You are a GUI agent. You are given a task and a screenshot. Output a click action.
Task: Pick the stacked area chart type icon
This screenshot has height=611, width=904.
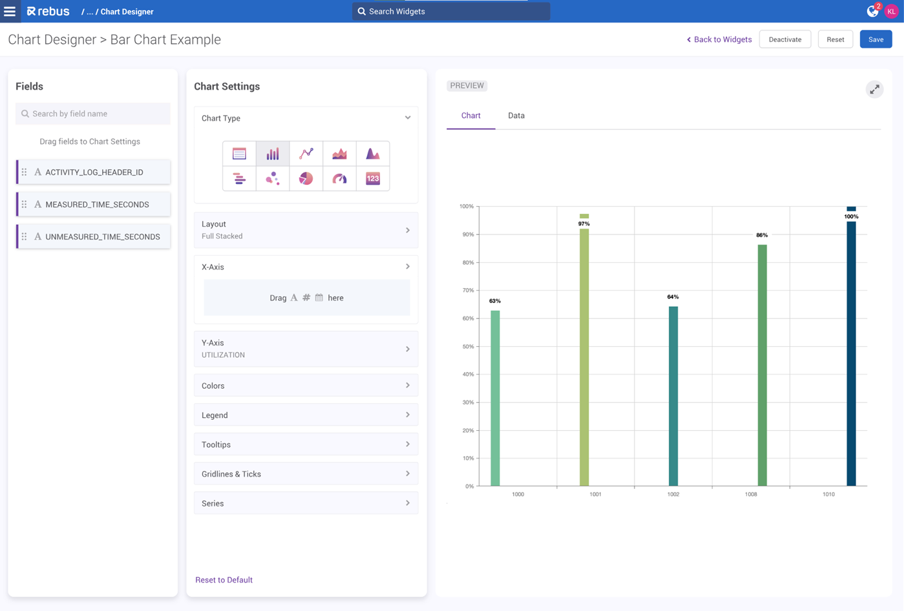[x=339, y=154]
